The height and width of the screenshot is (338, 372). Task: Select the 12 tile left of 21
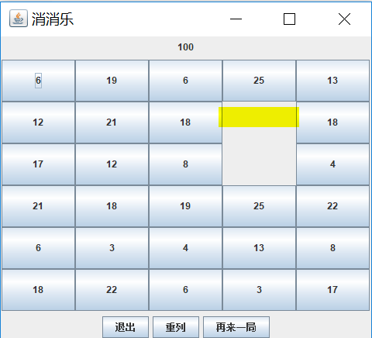tap(38, 122)
